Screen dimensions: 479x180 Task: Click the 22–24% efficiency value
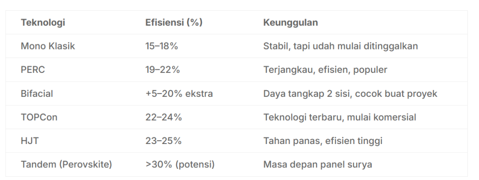163,117
